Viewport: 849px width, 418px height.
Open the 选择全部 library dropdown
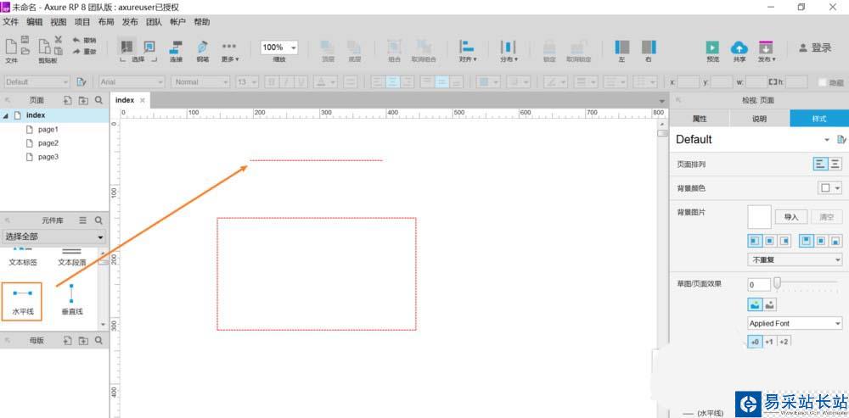[54, 237]
